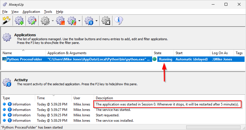The width and height of the screenshot is (246, 130).
Task: Open the Application menu
Action: [31, 12]
